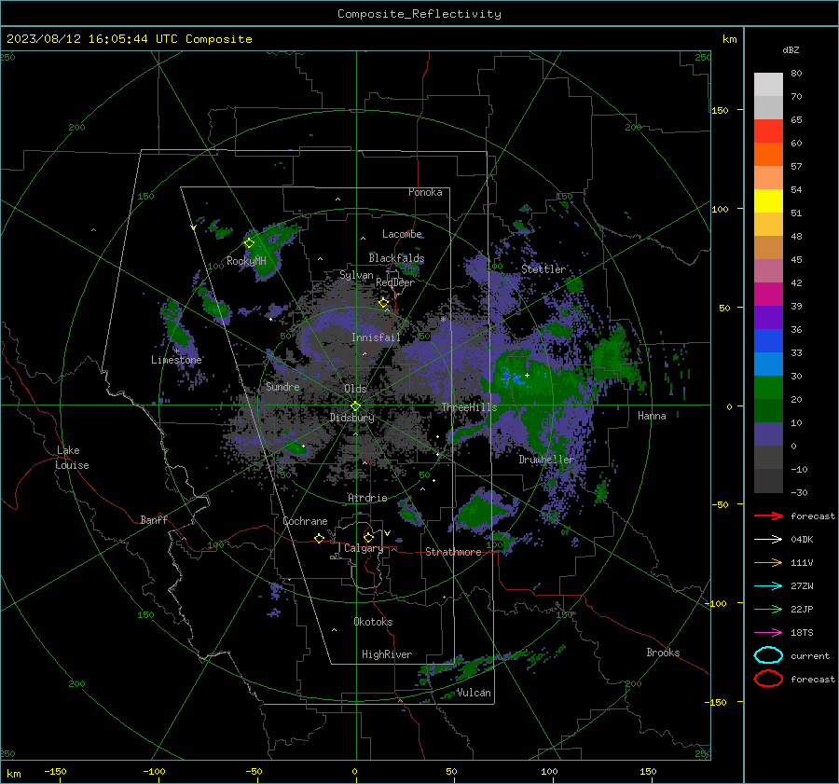839x784 pixels.
Task: Pick the dark orange 57-60 dBZ swatch
Action: [768, 155]
